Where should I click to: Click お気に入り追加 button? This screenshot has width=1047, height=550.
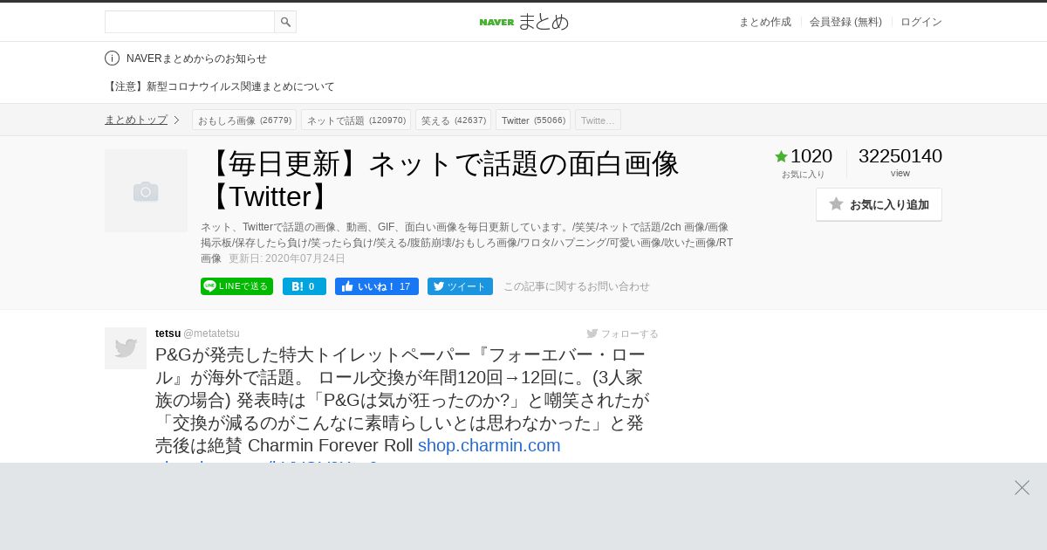tap(879, 204)
